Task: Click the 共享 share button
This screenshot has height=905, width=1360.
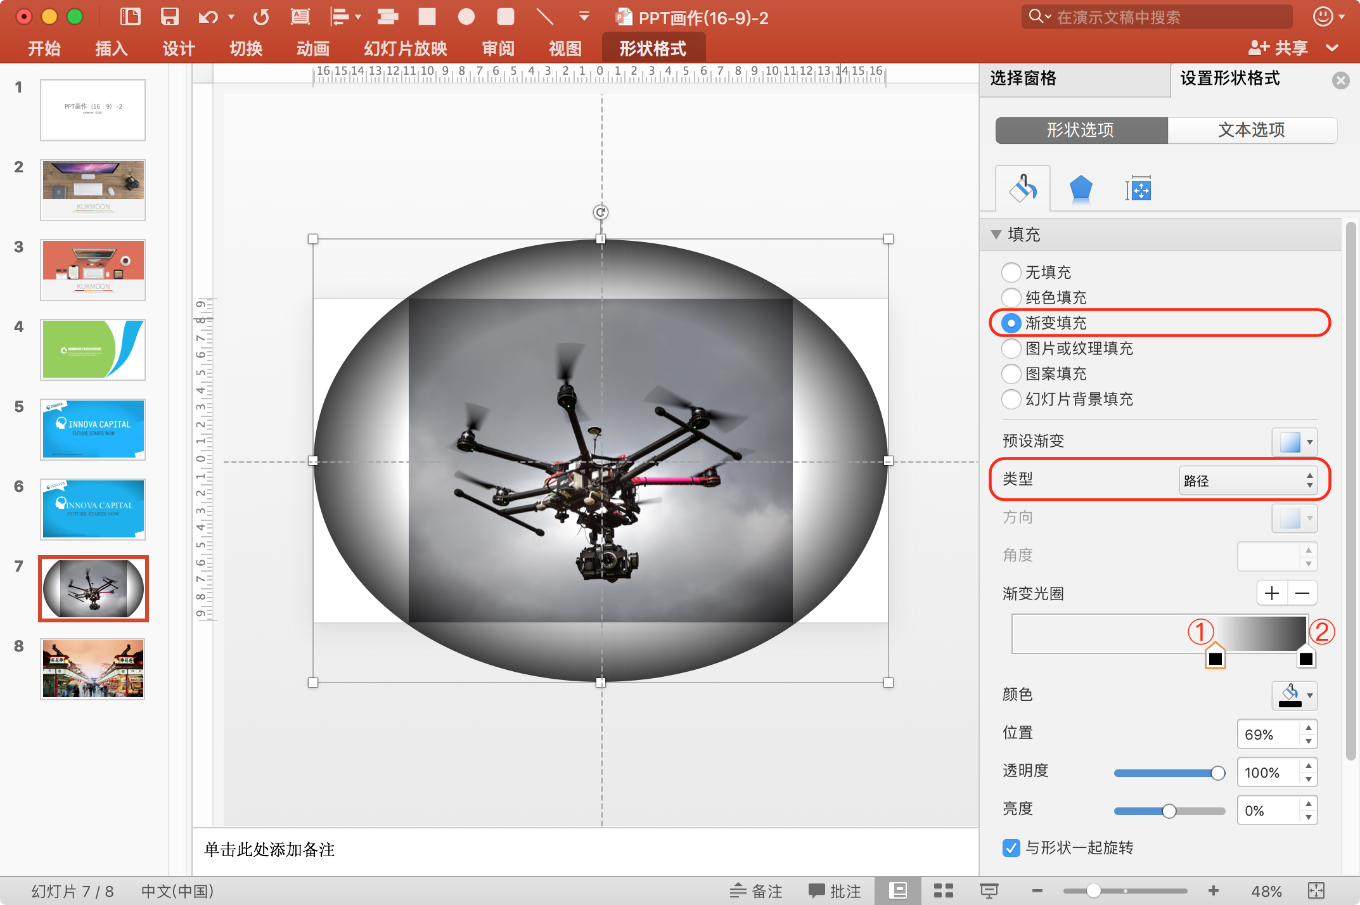Action: (x=1279, y=48)
